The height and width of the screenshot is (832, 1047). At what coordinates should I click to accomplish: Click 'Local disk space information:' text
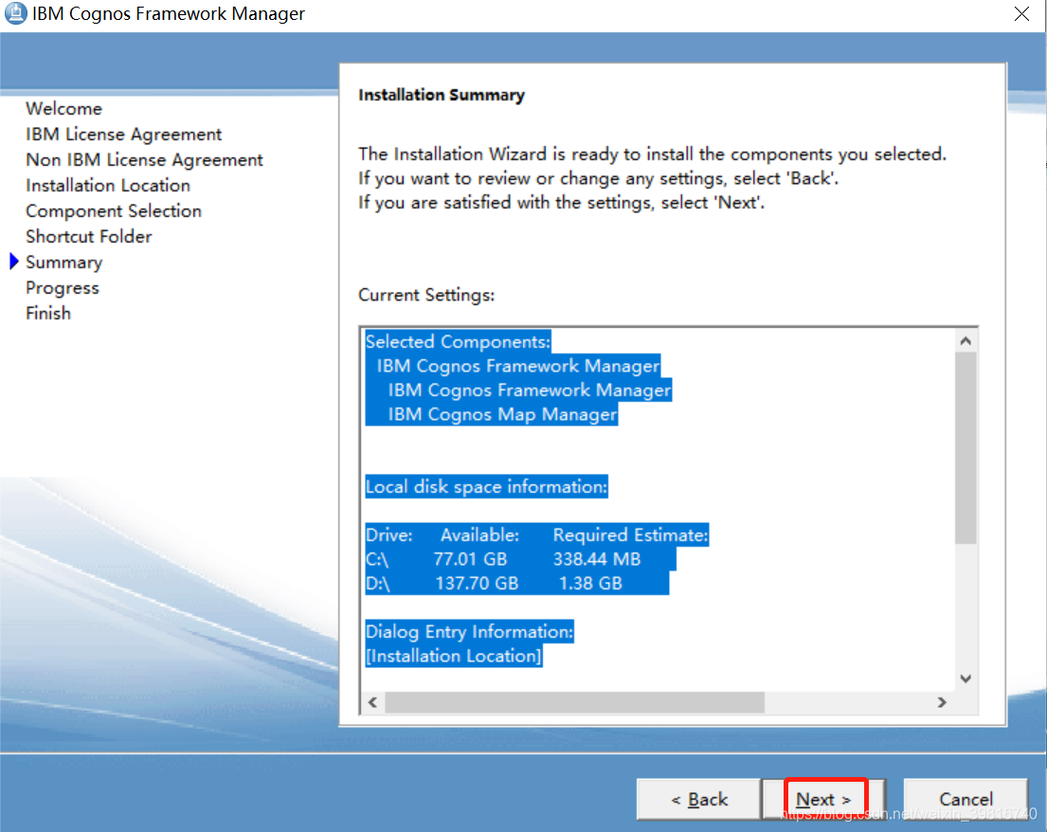point(487,487)
